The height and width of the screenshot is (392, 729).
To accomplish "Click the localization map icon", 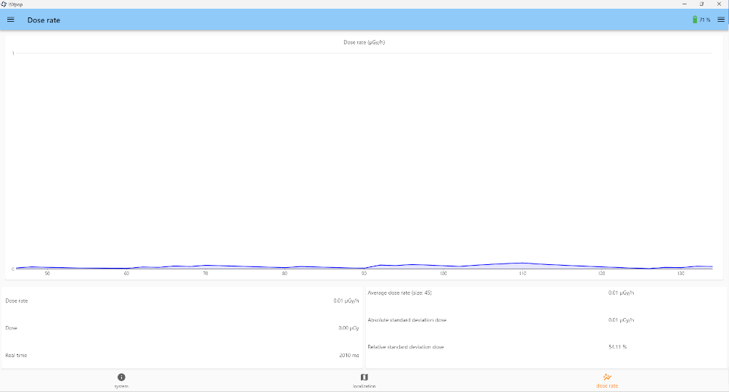I will [364, 377].
